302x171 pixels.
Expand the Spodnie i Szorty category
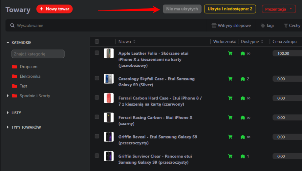coord(8,96)
